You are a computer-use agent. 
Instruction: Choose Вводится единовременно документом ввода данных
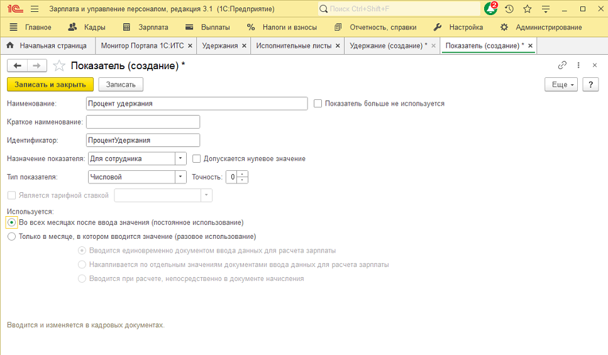(82, 250)
